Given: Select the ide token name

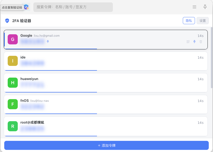Looking at the screenshot, I should [x=23, y=57].
